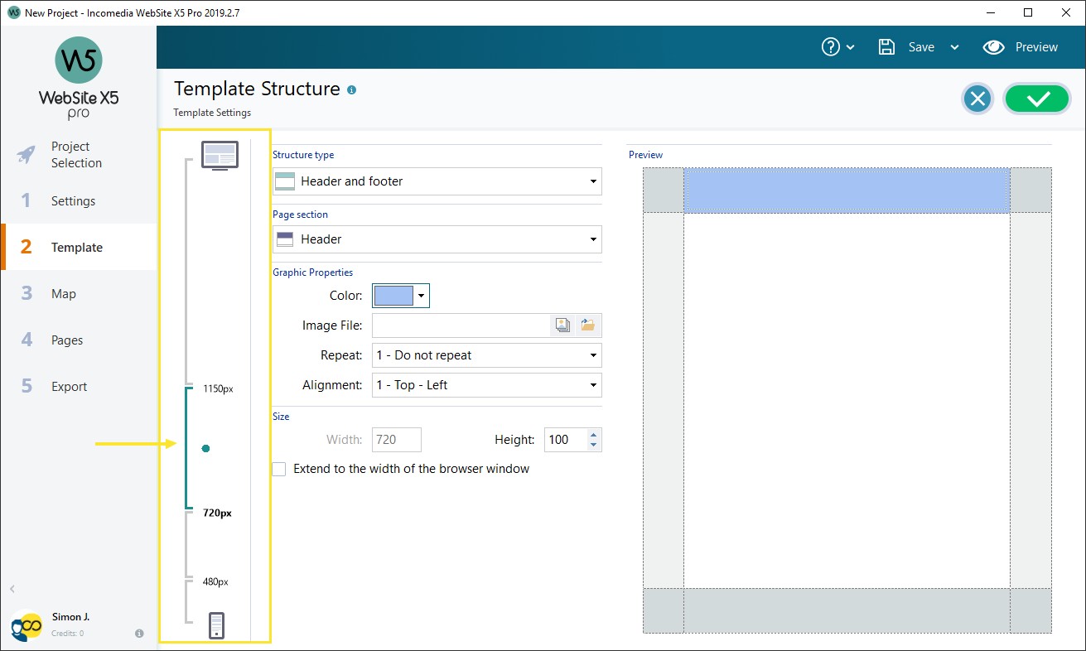Click the white page content area in preview
Screen dimensions: 1086x651
[x=847, y=400]
